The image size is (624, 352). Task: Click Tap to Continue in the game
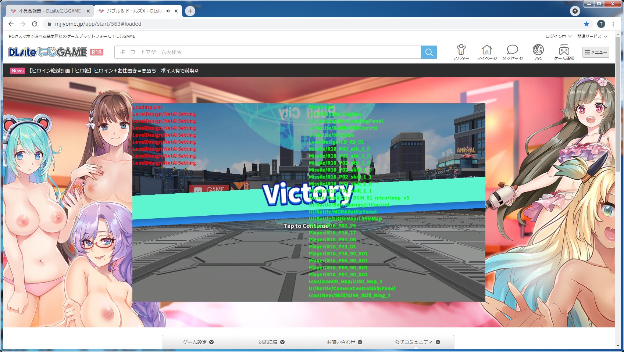pyautogui.click(x=306, y=226)
